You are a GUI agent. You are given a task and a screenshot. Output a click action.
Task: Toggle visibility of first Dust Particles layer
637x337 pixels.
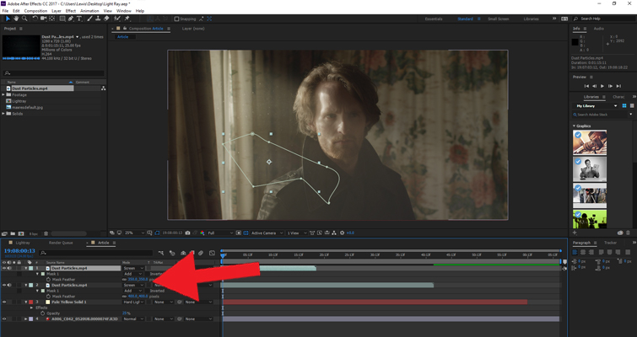tap(4, 268)
